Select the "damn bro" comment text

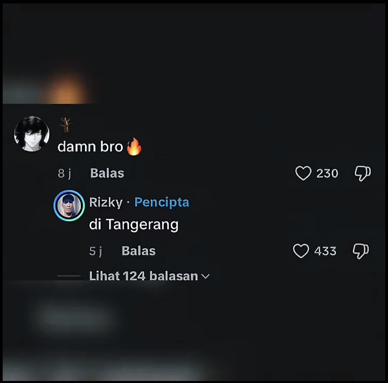pyautogui.click(x=90, y=147)
